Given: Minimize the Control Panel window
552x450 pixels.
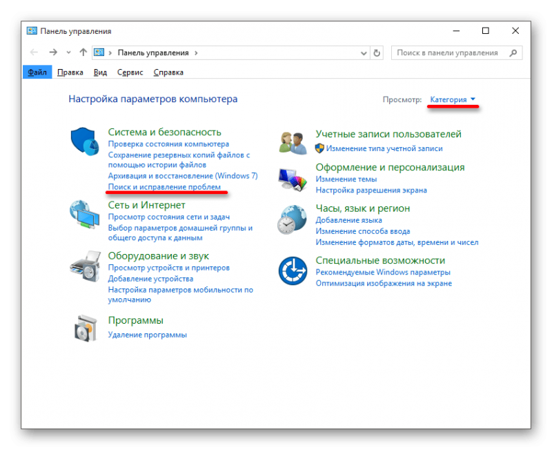Looking at the screenshot, I should (456, 31).
